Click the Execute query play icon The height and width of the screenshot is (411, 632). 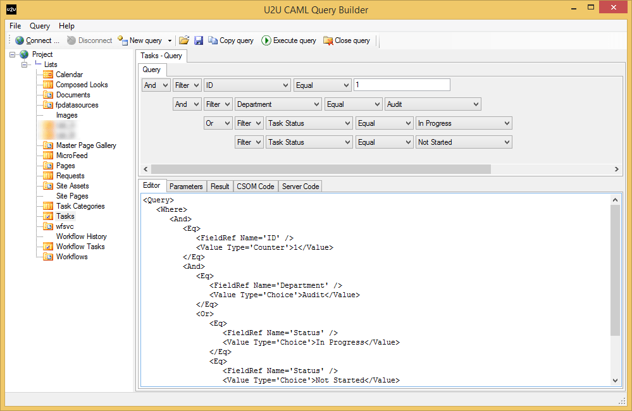pos(266,40)
